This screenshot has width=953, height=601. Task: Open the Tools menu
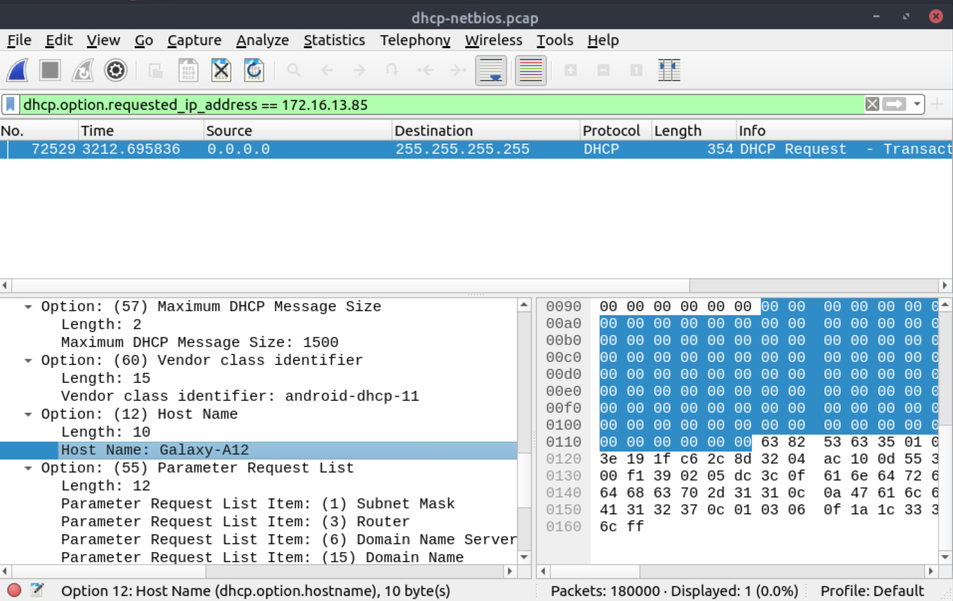[x=555, y=40]
